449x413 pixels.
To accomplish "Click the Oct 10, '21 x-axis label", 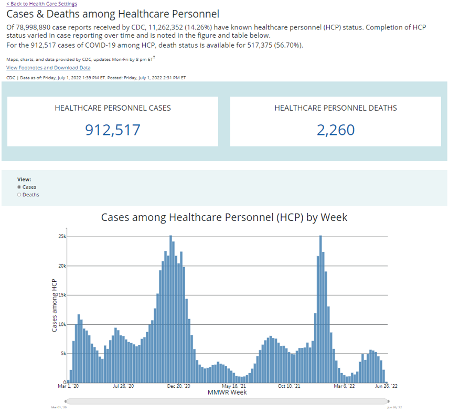I will click(x=289, y=387).
